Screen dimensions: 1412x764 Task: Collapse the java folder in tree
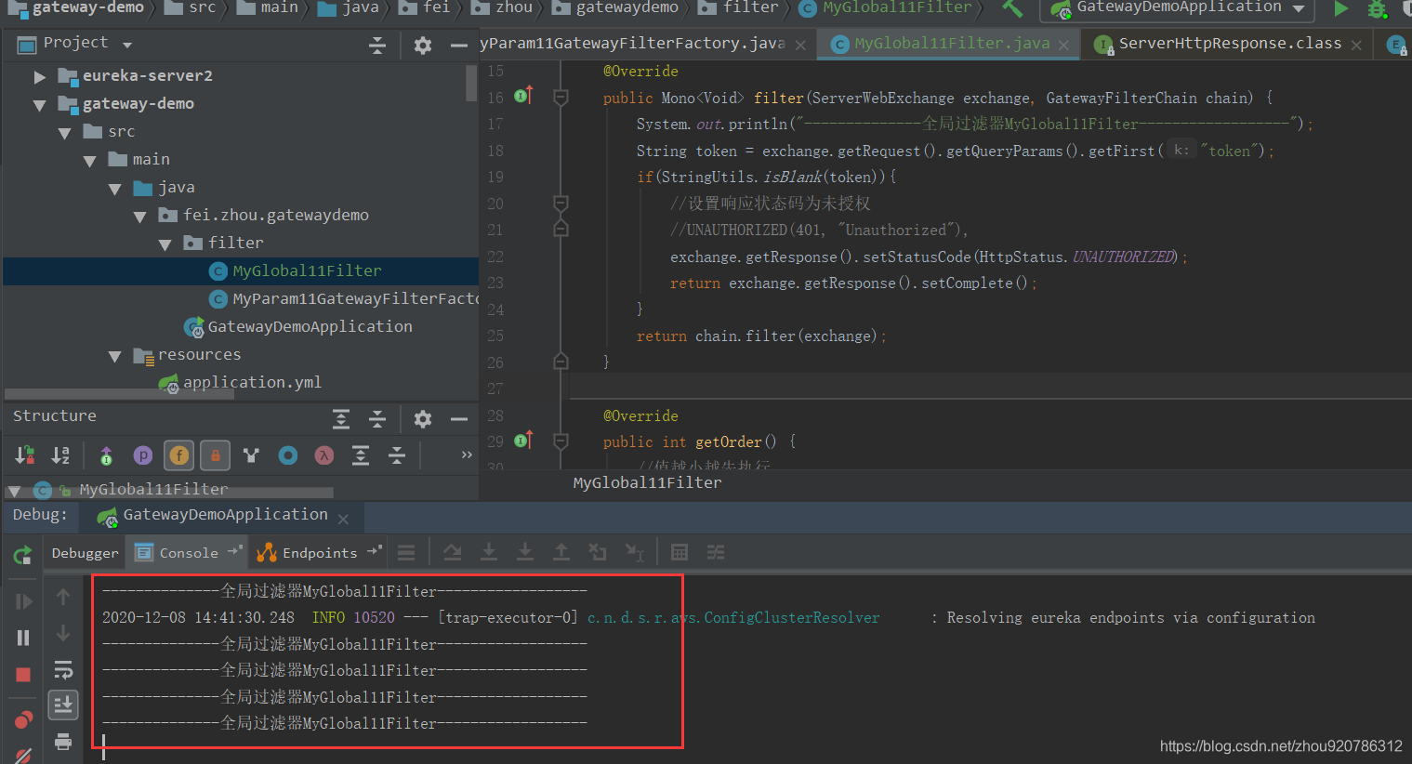(114, 189)
